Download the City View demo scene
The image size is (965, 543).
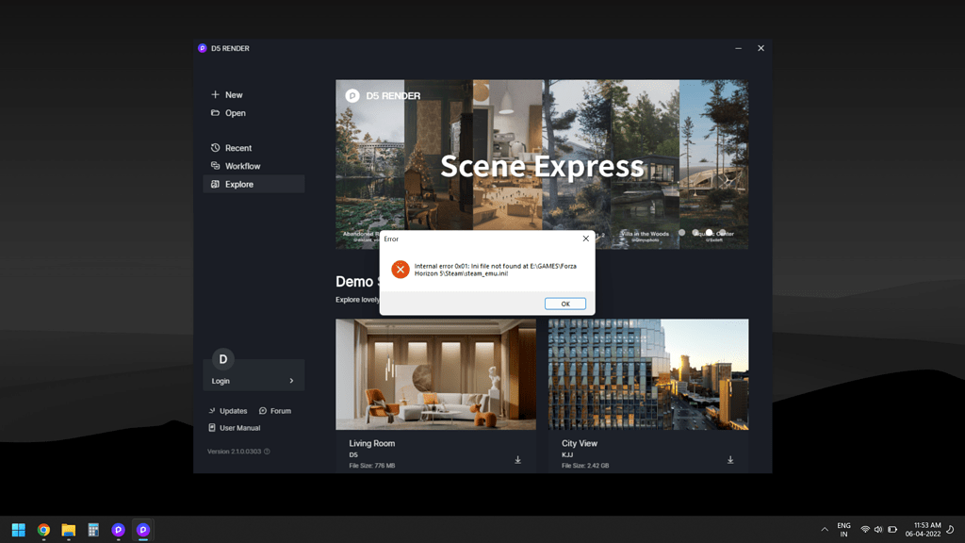730,460
